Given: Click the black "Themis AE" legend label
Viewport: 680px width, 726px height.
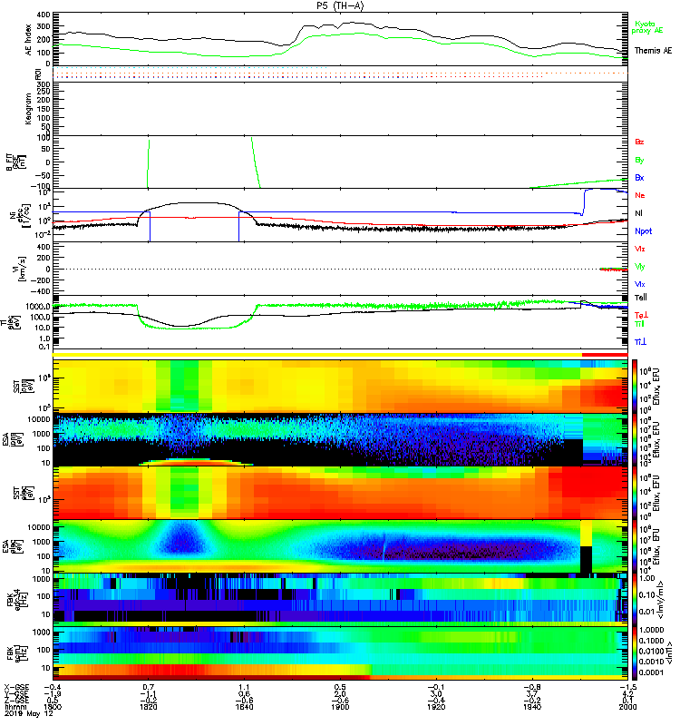Looking at the screenshot, I should click(653, 51).
